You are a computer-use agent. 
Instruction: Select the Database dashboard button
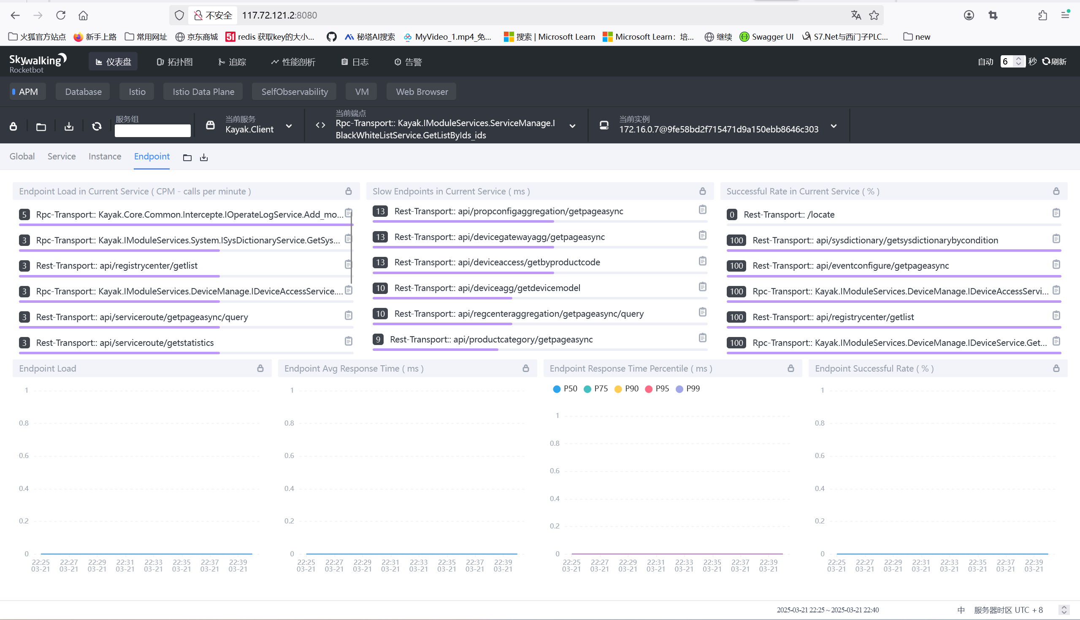click(x=83, y=92)
